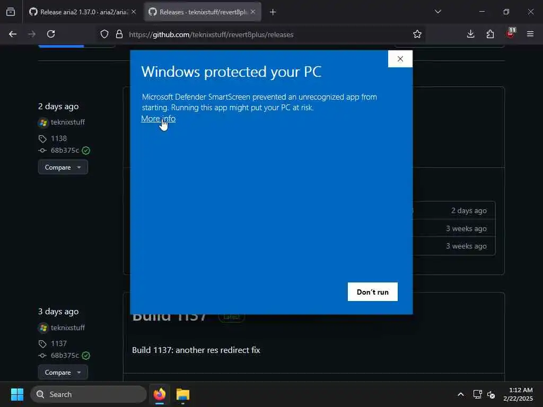543x407 pixels.
Task: Bookmark this page with the star icon
Action: [417, 34]
